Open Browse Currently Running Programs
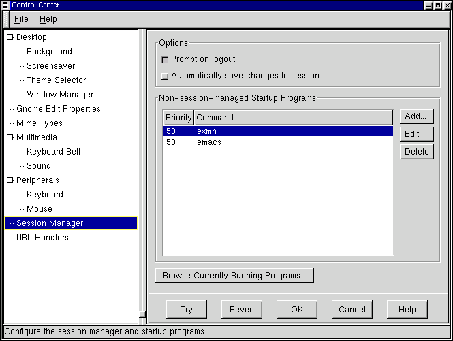 tap(234, 276)
